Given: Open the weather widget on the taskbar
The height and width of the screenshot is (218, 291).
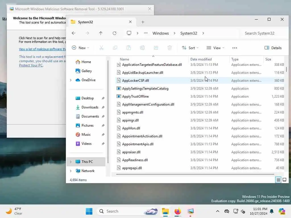Looking at the screenshot, I should 14,211.
